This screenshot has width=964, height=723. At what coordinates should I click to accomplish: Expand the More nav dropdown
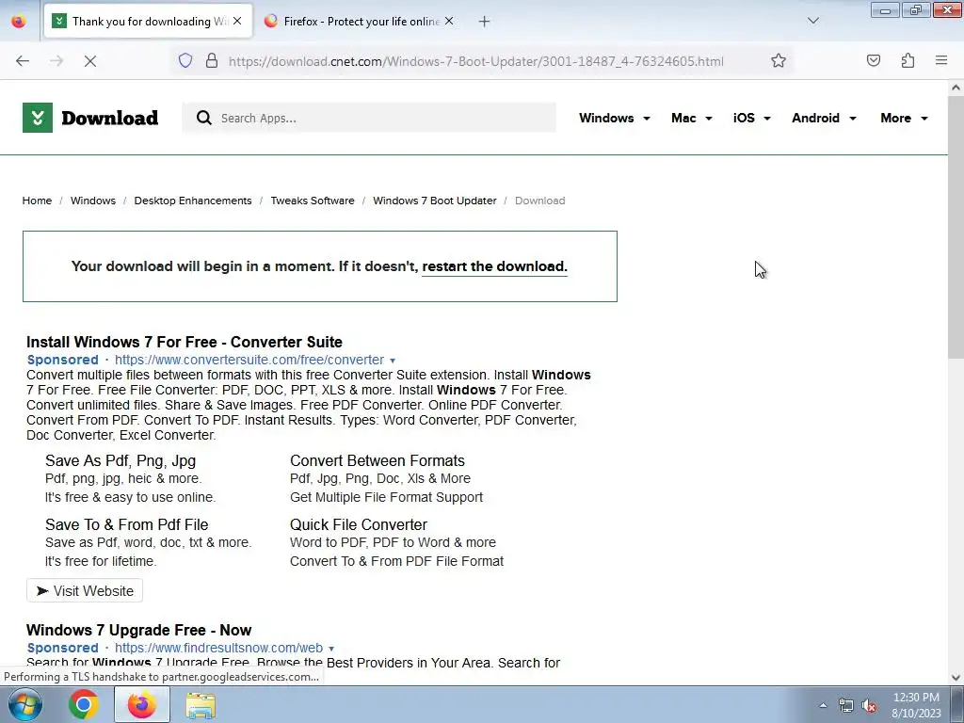pyautogui.click(x=904, y=118)
